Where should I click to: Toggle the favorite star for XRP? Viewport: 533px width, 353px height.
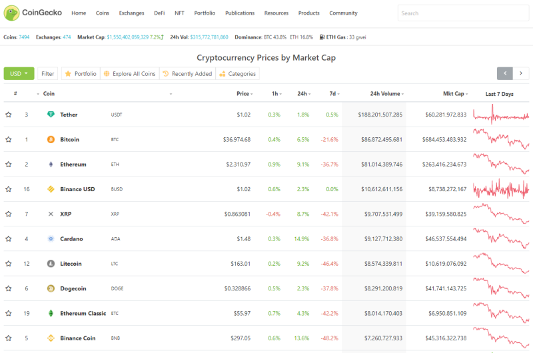pyautogui.click(x=9, y=214)
